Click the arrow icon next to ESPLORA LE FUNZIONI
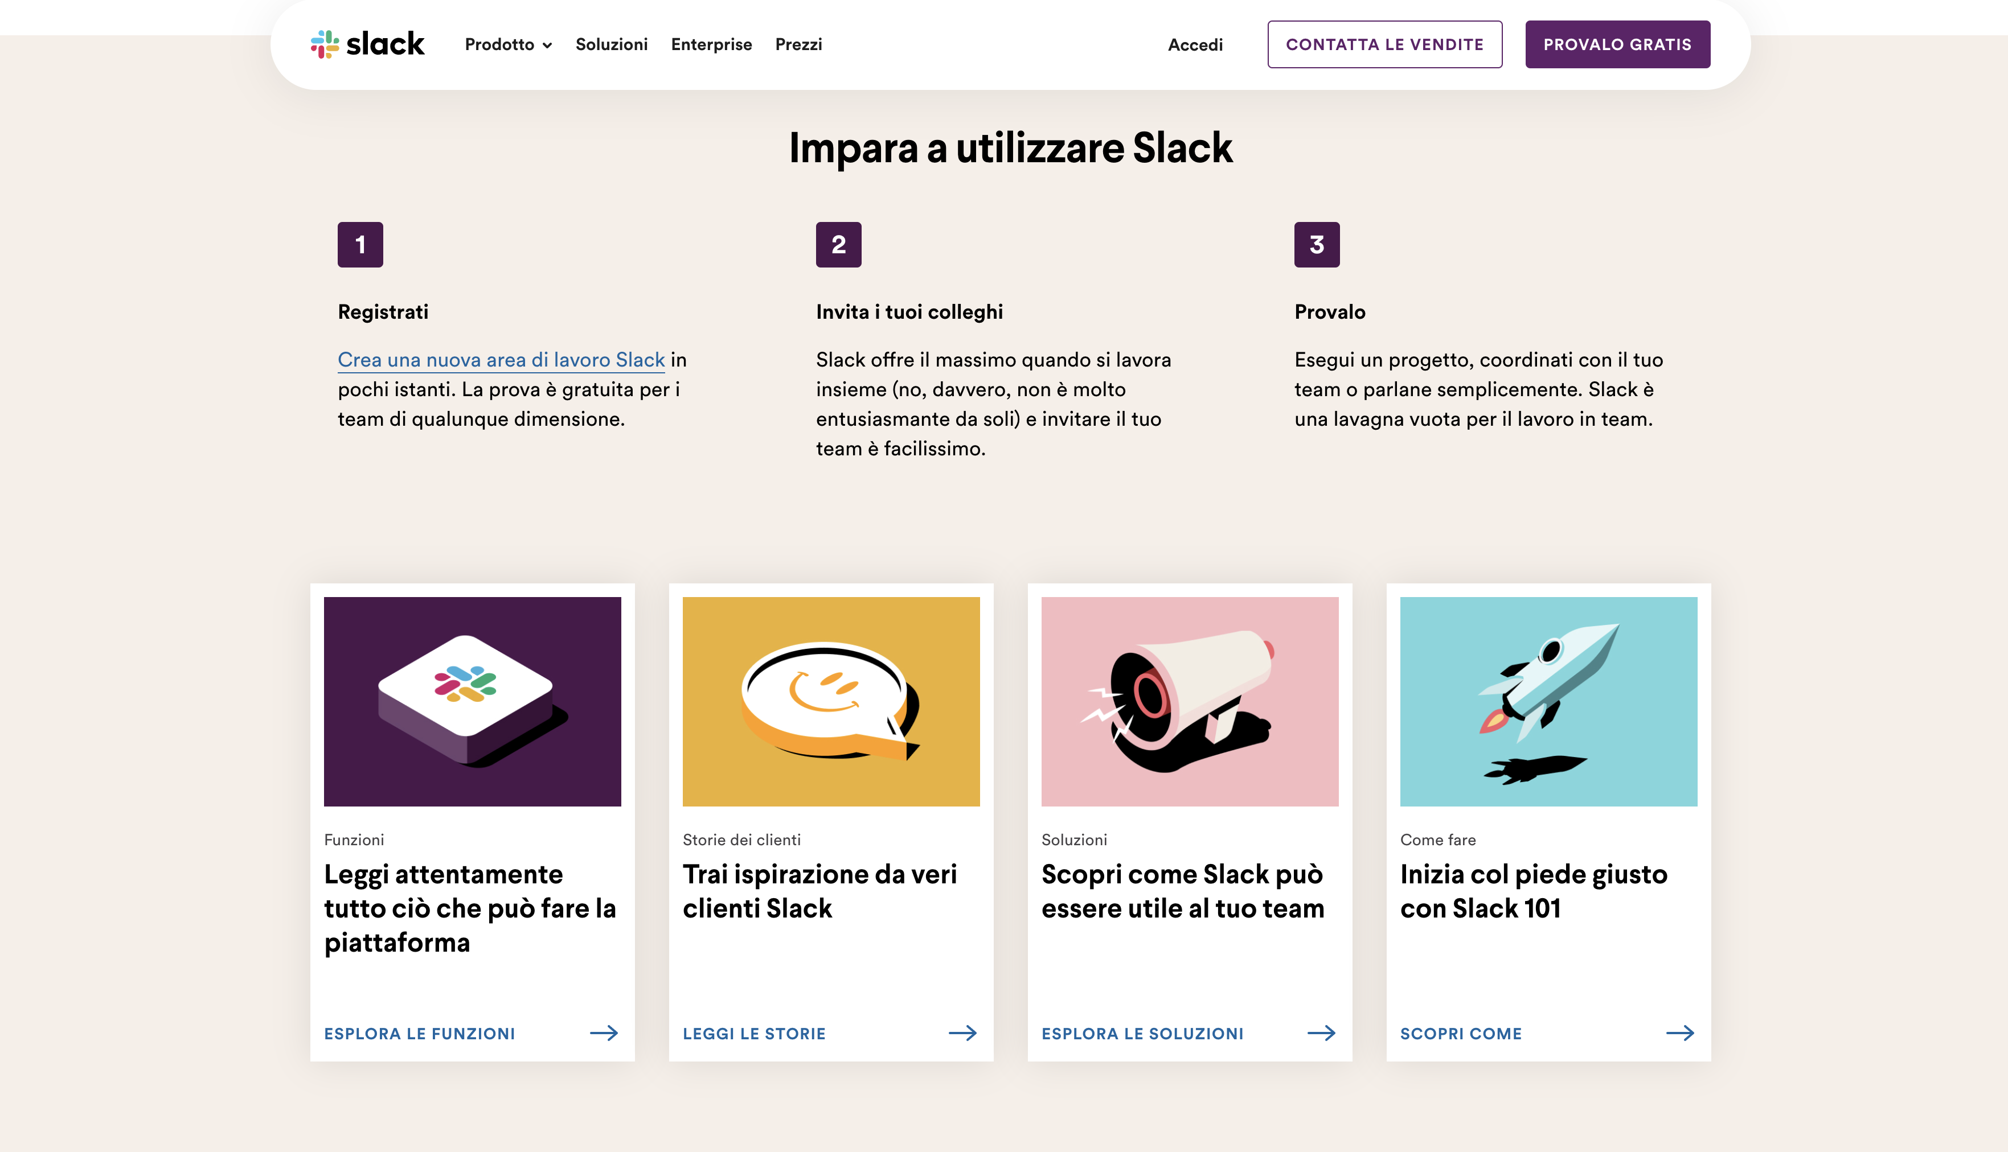The height and width of the screenshot is (1152, 2008). tap(605, 1032)
